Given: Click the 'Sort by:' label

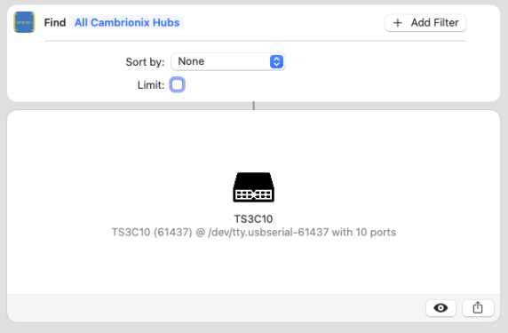Looking at the screenshot, I should point(145,61).
